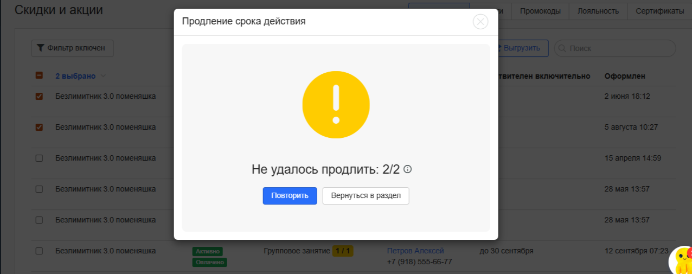Check row dated 12 сентября 07:23
Image resolution: width=692 pixels, height=274 pixels.
coord(39,251)
